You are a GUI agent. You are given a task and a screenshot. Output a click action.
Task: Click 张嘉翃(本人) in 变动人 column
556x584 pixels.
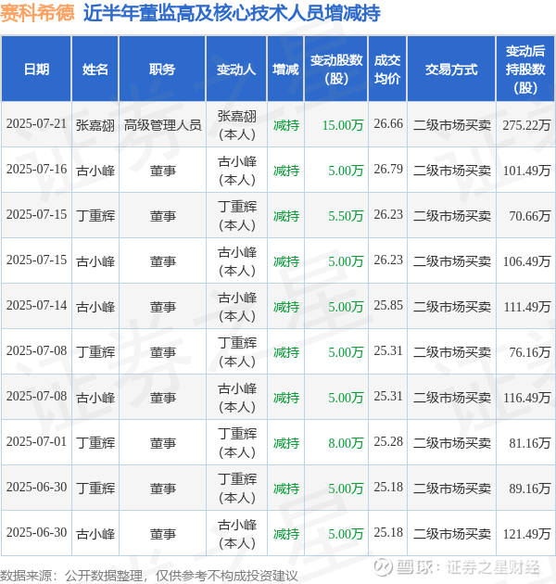pos(237,125)
